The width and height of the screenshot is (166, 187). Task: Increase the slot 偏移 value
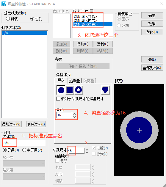click(93, 180)
